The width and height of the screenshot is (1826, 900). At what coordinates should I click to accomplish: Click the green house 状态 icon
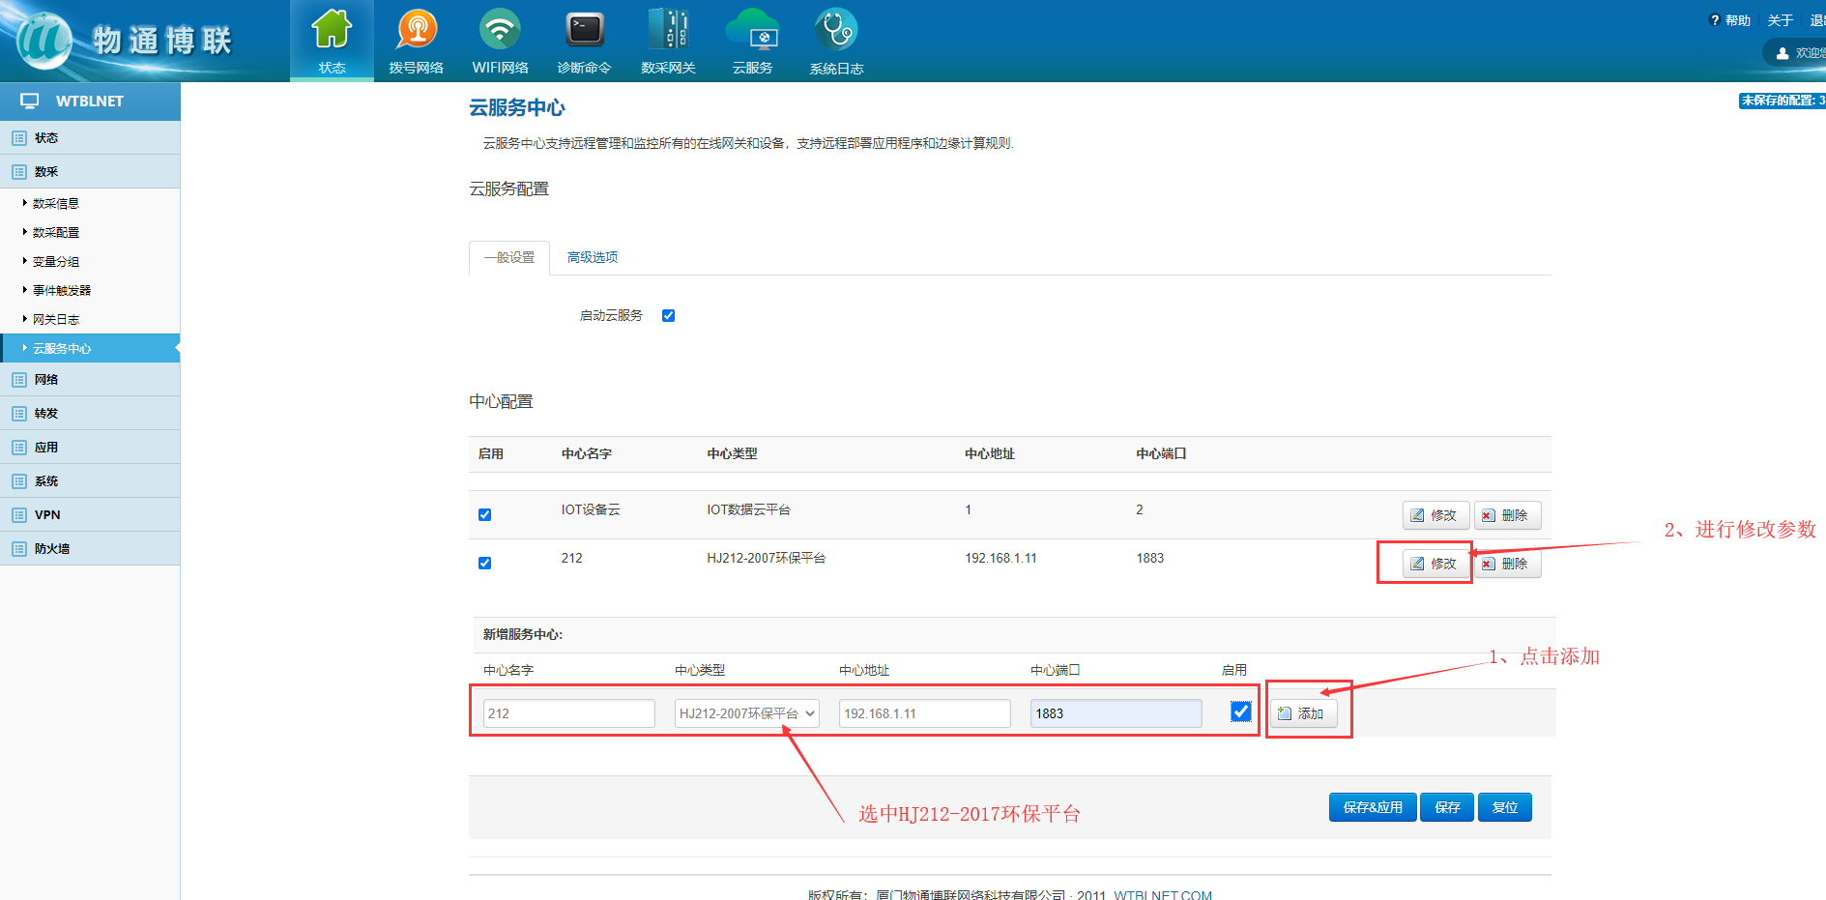[332, 31]
